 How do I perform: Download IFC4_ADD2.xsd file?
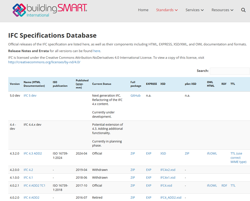(171, 198)
